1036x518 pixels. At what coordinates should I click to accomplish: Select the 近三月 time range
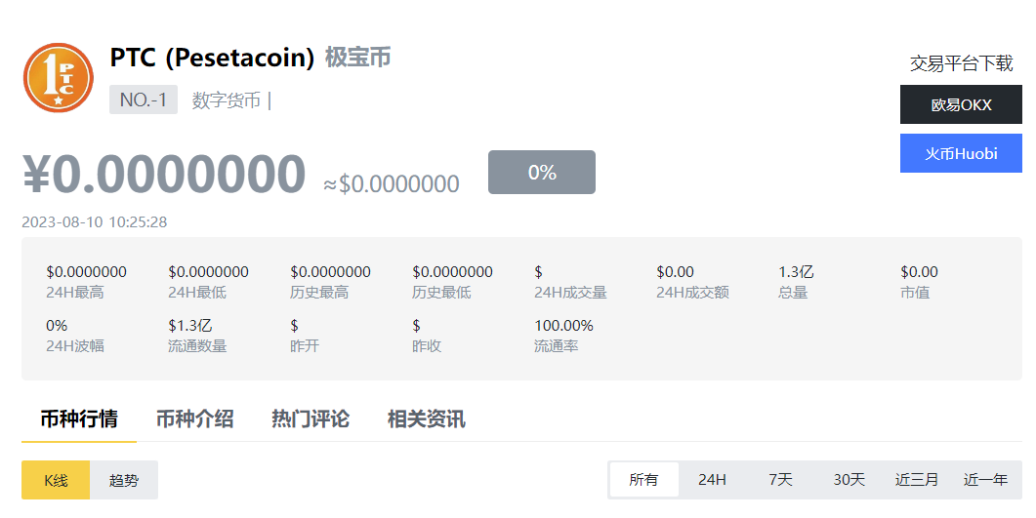[917, 480]
